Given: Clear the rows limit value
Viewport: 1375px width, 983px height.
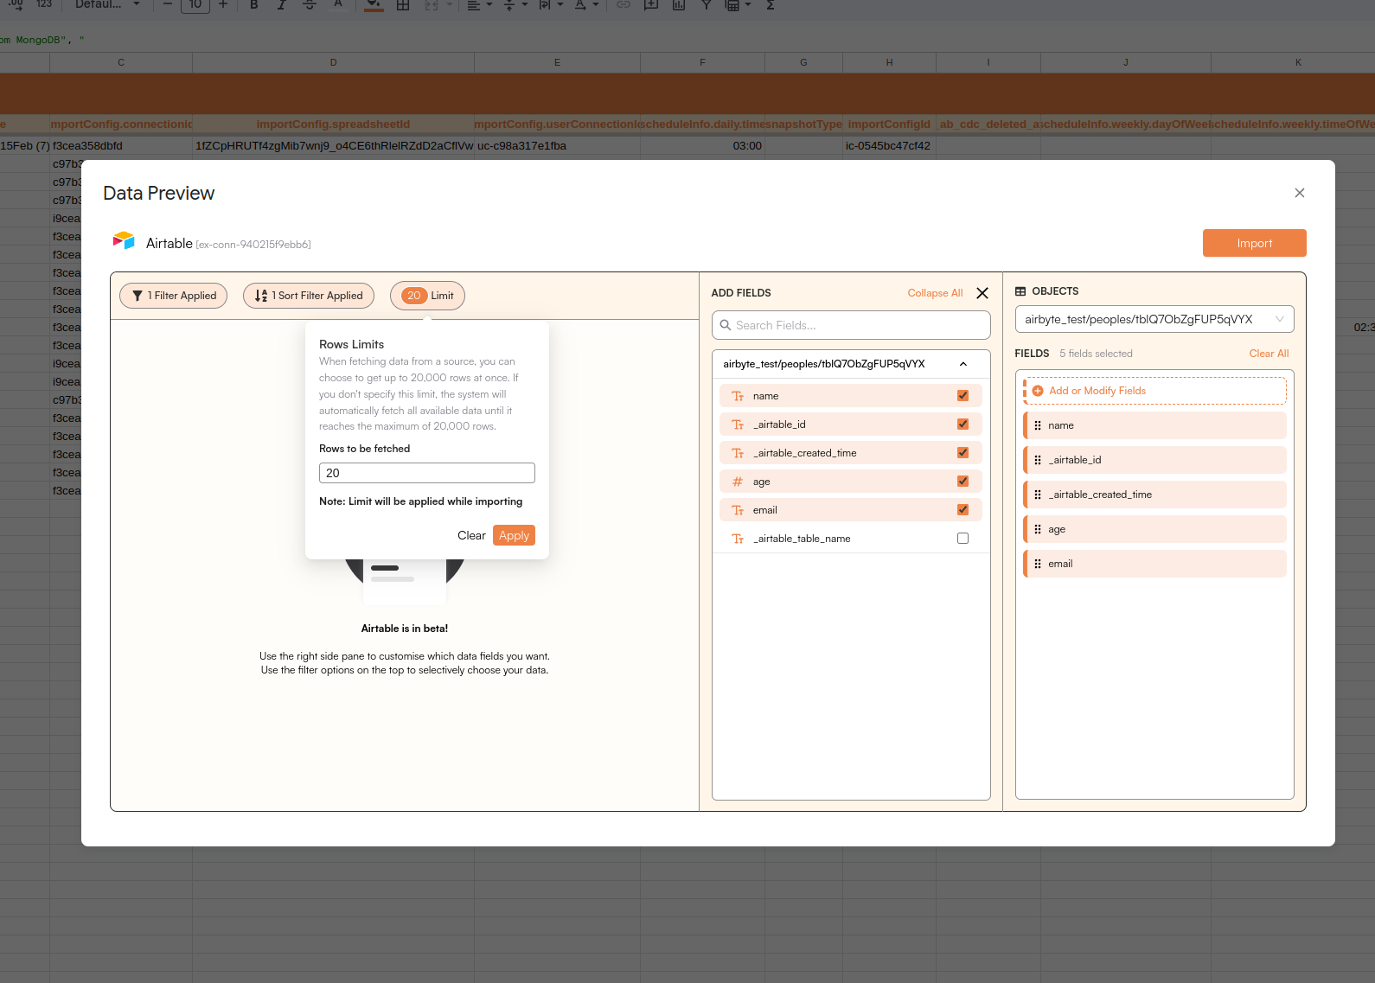Looking at the screenshot, I should click(x=471, y=535).
